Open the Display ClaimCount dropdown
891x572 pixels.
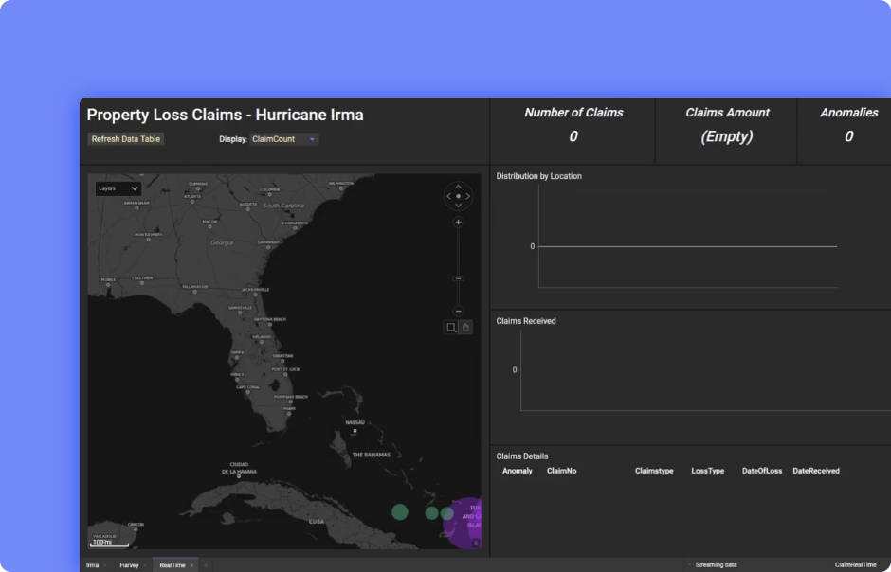pyautogui.click(x=284, y=139)
